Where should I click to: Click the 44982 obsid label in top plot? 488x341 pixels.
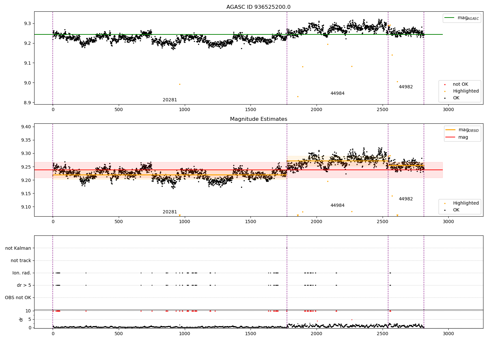click(x=406, y=87)
